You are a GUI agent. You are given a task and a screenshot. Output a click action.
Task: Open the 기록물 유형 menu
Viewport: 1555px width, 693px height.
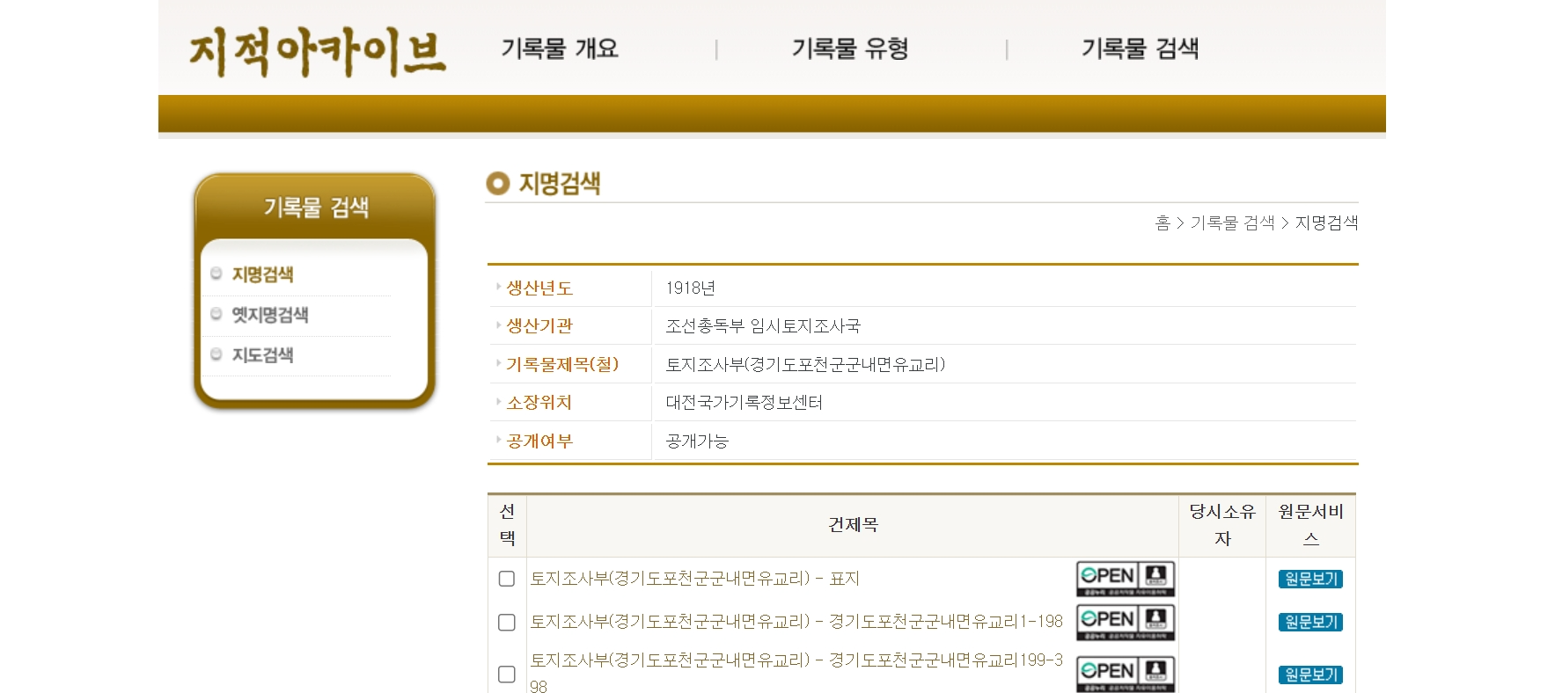[850, 48]
